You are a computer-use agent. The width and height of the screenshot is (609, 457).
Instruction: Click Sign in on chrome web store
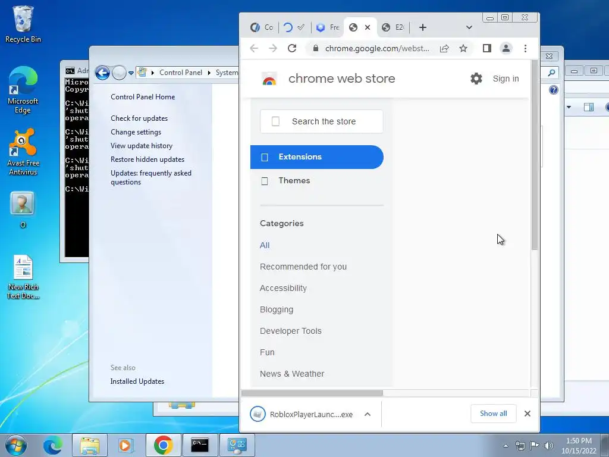pyautogui.click(x=506, y=79)
